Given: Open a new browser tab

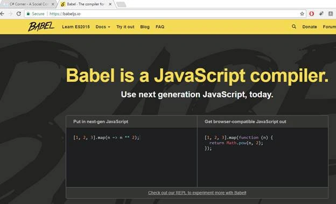Looking at the screenshot, I should click(x=121, y=4).
